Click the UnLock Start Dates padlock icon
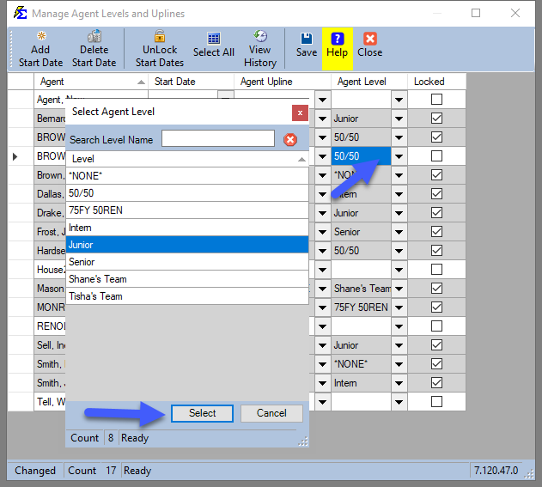The height and width of the screenshot is (487, 542). click(x=160, y=37)
